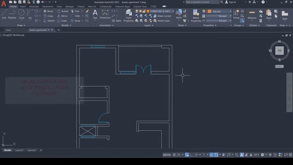293x165 pixels.
Task: Click the Group tool
Action: coord(236,14)
